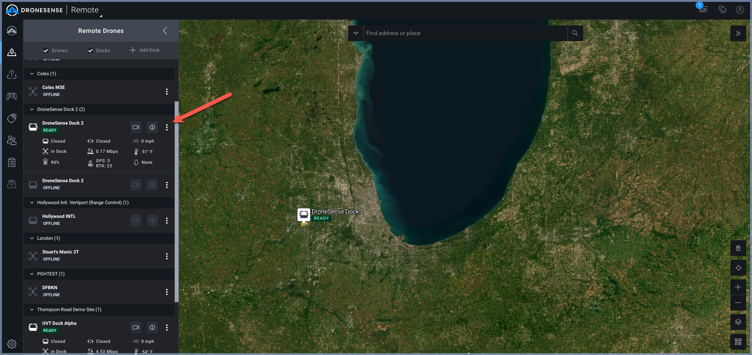
Task: Open three-dot menu for Coles M3E
Action: pos(167,92)
